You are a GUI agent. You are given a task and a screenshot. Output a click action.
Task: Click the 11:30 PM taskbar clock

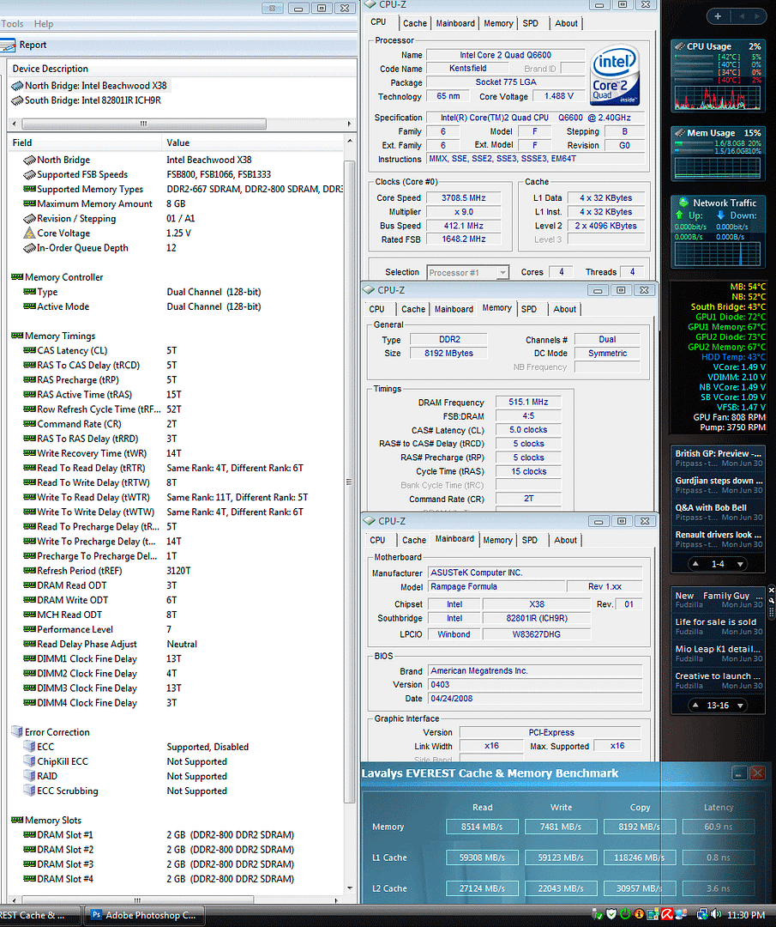click(745, 915)
